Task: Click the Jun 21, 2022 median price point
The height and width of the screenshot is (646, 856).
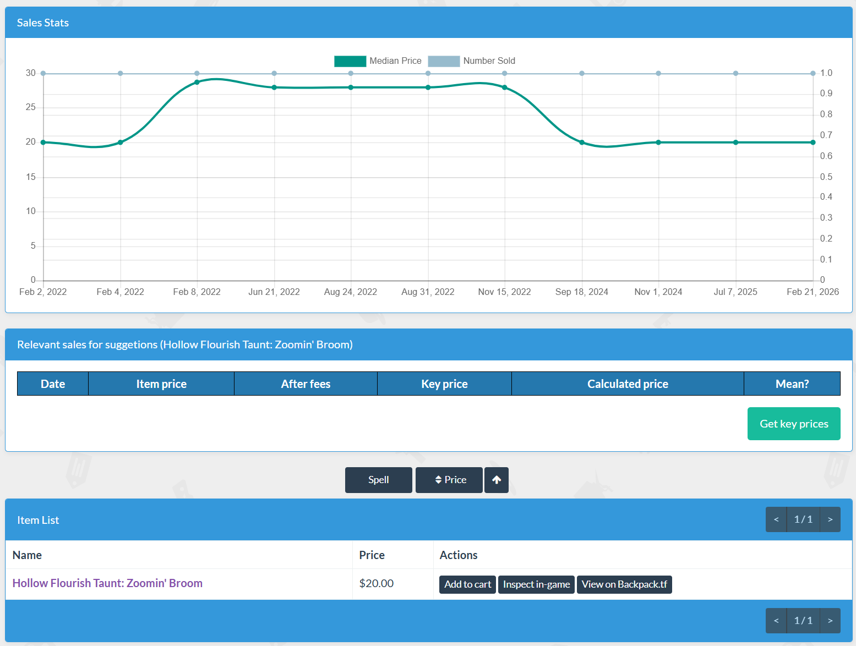Action: (274, 87)
